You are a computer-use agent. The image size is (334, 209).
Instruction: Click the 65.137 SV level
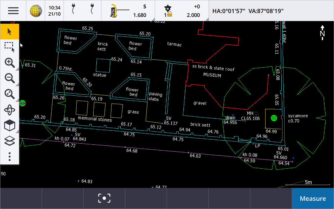point(171,123)
